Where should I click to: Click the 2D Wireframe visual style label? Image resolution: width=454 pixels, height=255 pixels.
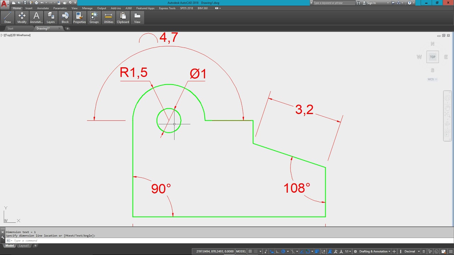coord(21,35)
